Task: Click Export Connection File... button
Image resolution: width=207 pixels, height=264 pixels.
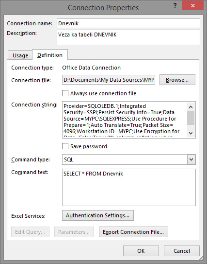Action: click(133, 232)
